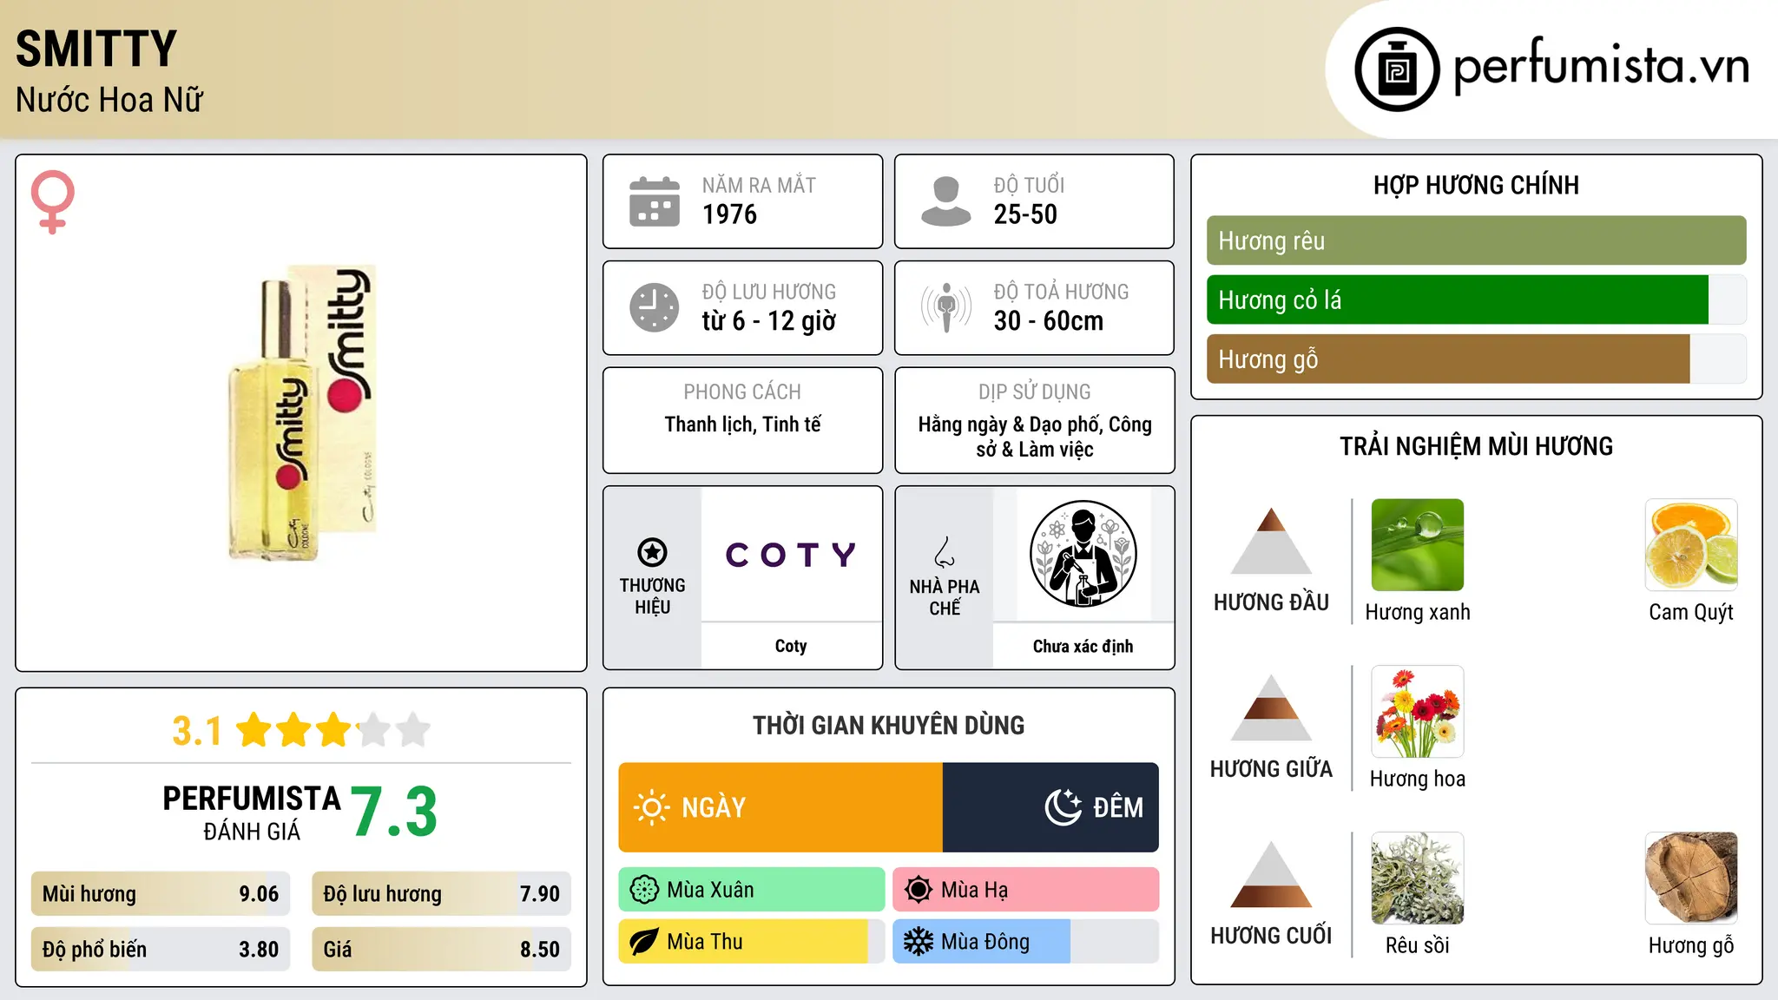Click the Chưa xác định perfumer label
The height and width of the screenshot is (1000, 1778).
click(x=1083, y=646)
